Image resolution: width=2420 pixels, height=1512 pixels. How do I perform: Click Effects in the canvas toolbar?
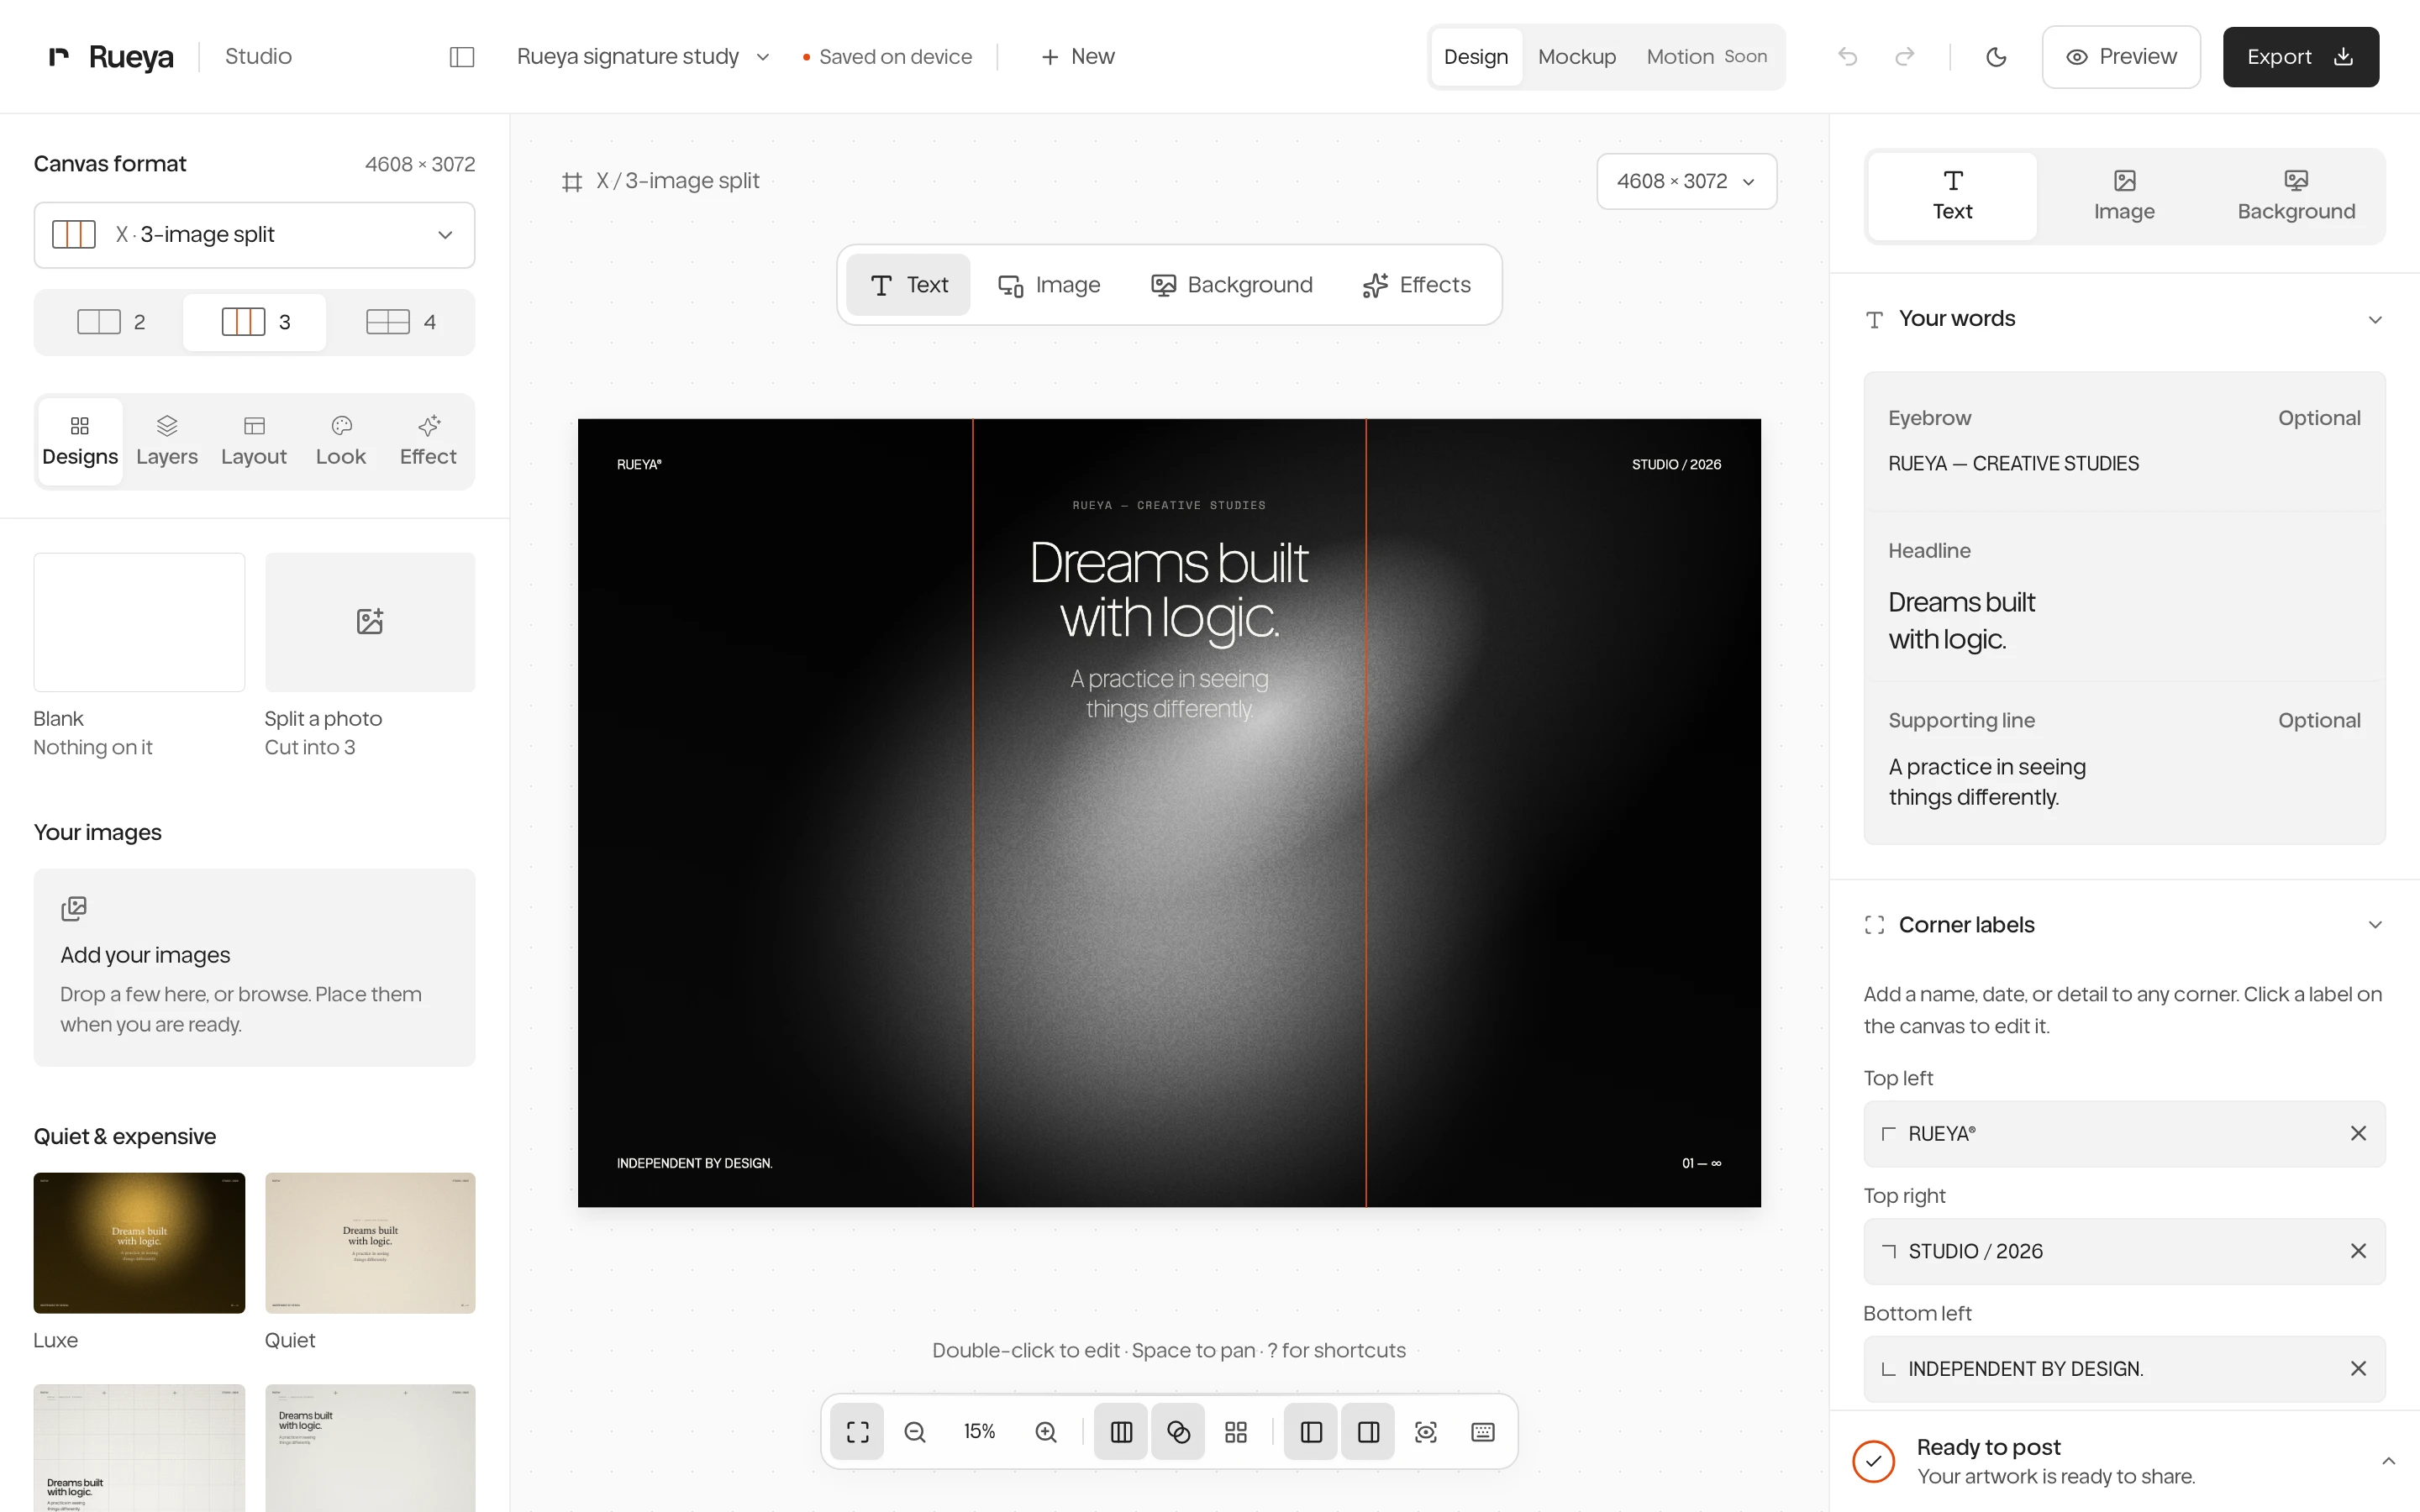point(1416,285)
